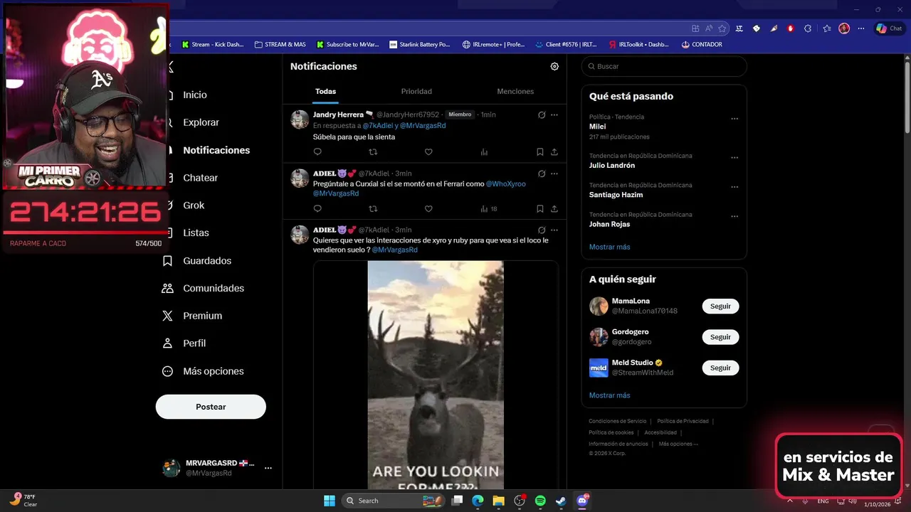The image size is (911, 512).
Task: View analytics of Jandry Herrera's post
Action: click(x=484, y=151)
